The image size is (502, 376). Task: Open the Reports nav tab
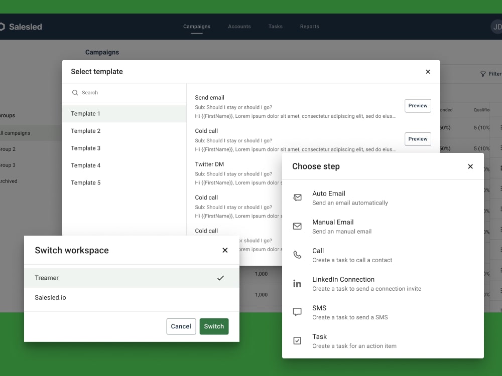[309, 27]
